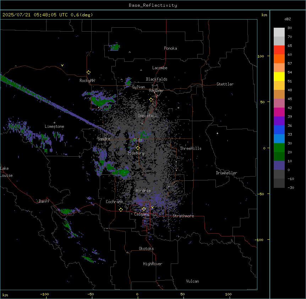Click the asterisk marker above Limestone label
The height and width of the screenshot is (299, 306).
54,123
